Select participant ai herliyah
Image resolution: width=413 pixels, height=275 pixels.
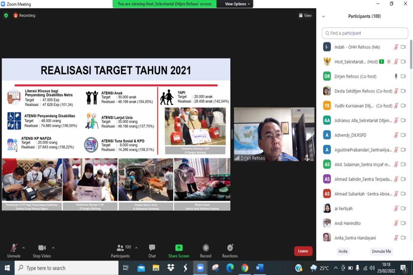point(365,208)
